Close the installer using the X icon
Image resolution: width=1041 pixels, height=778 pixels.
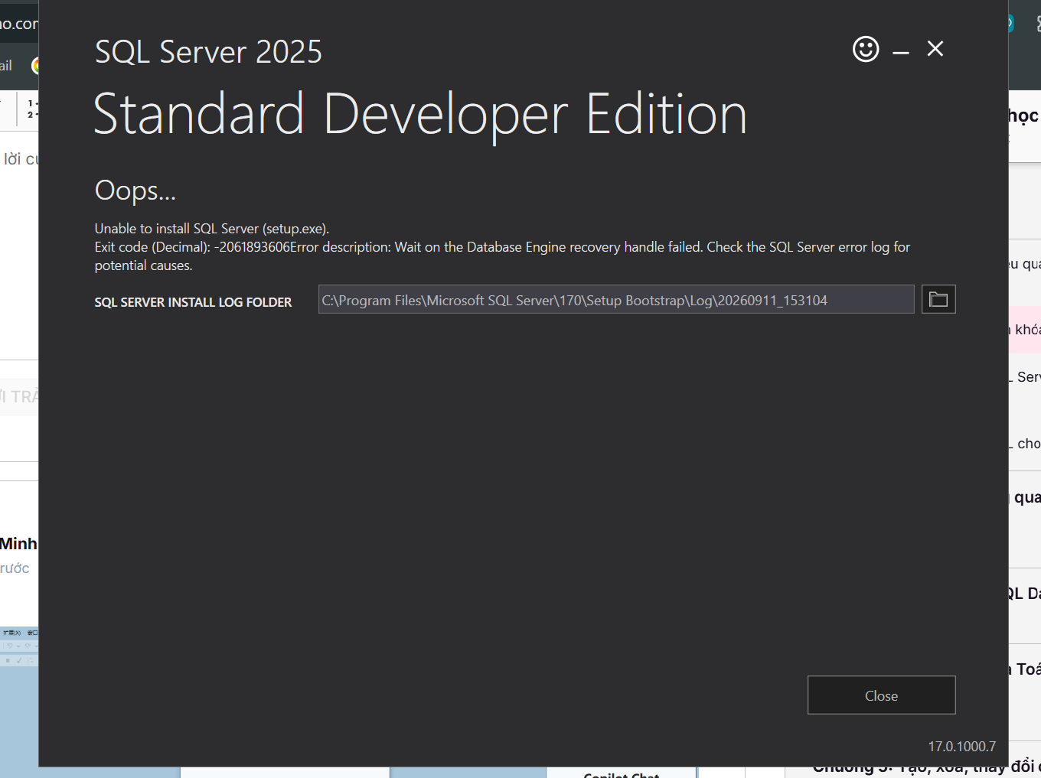coord(935,49)
